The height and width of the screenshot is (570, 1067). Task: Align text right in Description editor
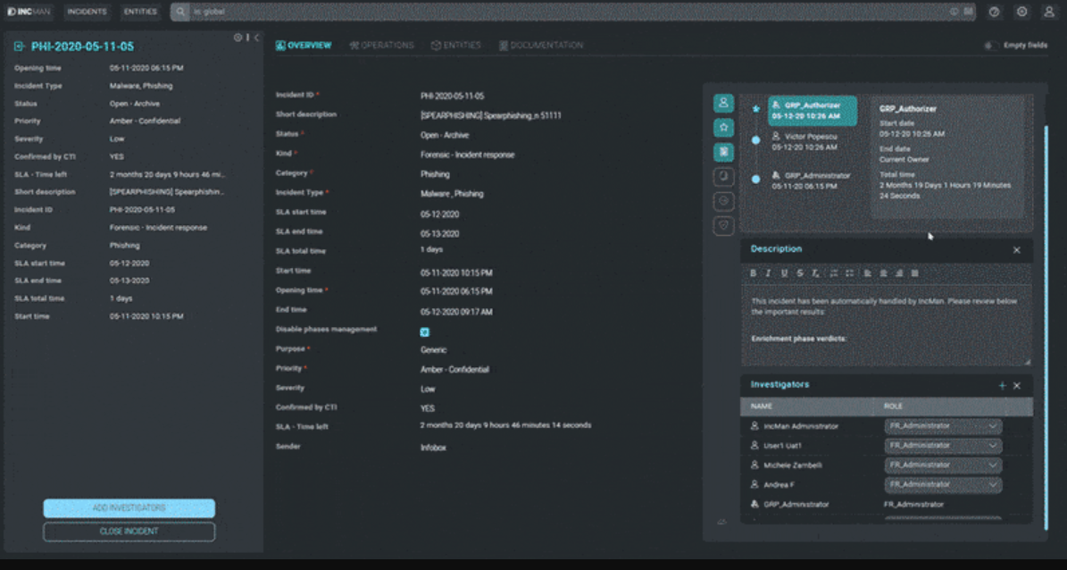pos(899,273)
